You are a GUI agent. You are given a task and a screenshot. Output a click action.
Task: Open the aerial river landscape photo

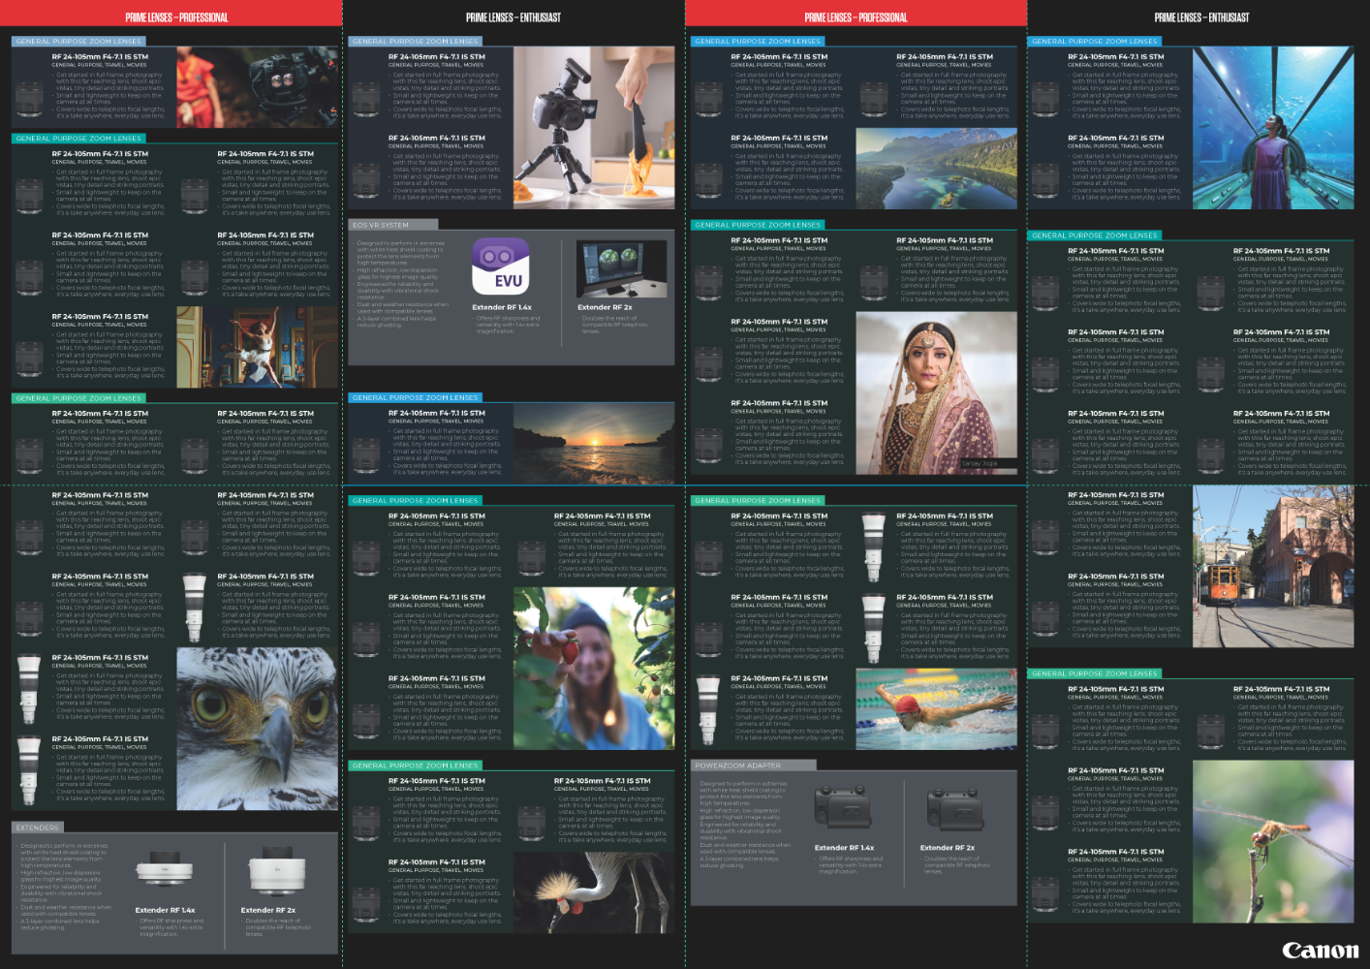tap(937, 169)
